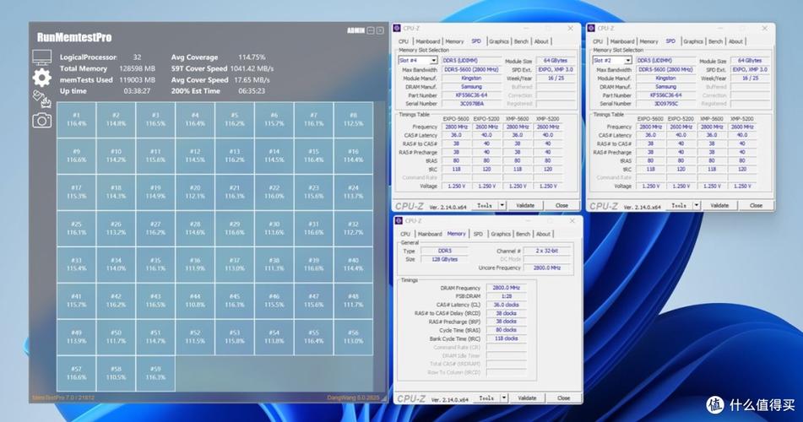Viewport: 803px width, 422px height.
Task: Click serial number field 3D09795C
Action: 665,104
